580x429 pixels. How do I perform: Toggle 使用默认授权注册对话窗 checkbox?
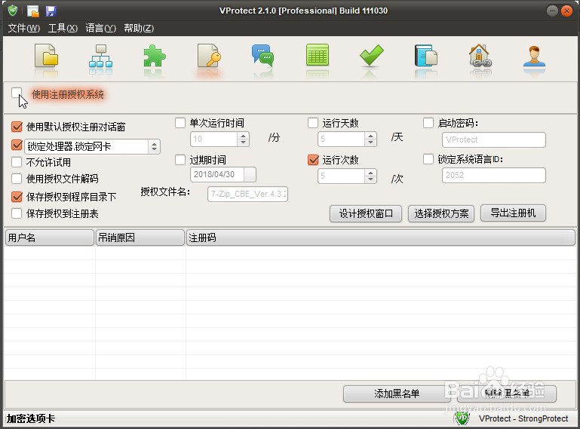[17, 127]
